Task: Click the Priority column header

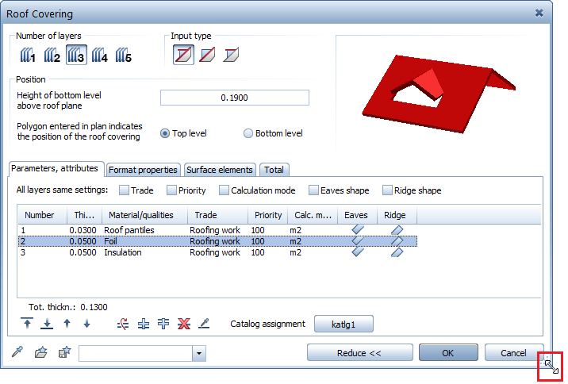Action: pos(267,215)
